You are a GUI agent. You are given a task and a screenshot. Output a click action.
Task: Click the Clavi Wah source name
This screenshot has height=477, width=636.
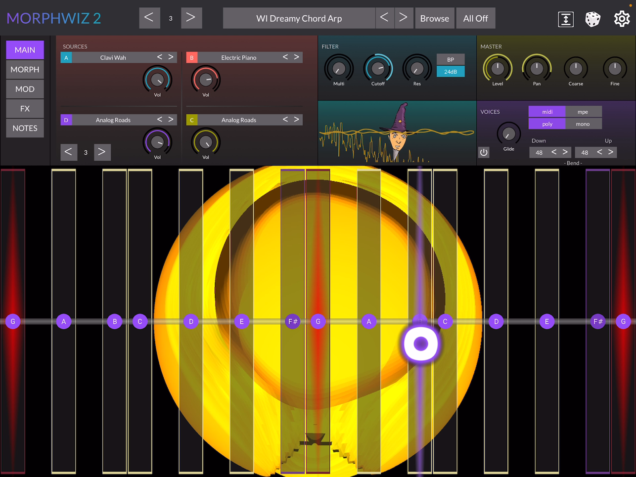pyautogui.click(x=113, y=57)
